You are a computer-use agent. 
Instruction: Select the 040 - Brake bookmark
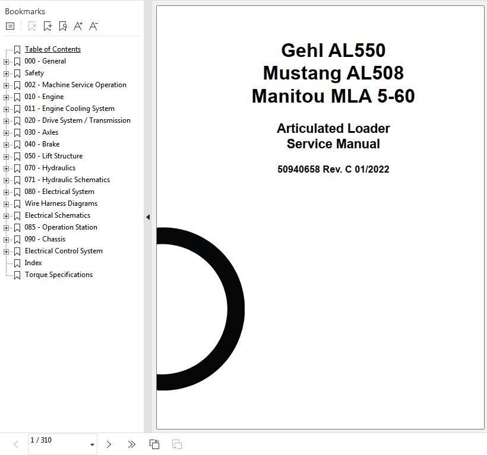[x=42, y=144]
